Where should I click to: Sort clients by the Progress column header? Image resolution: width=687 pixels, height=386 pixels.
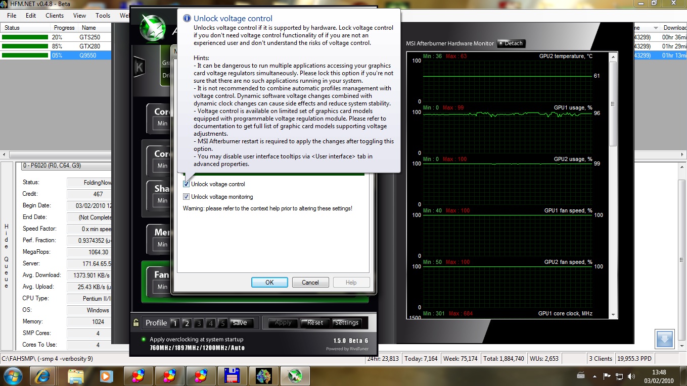click(x=64, y=28)
